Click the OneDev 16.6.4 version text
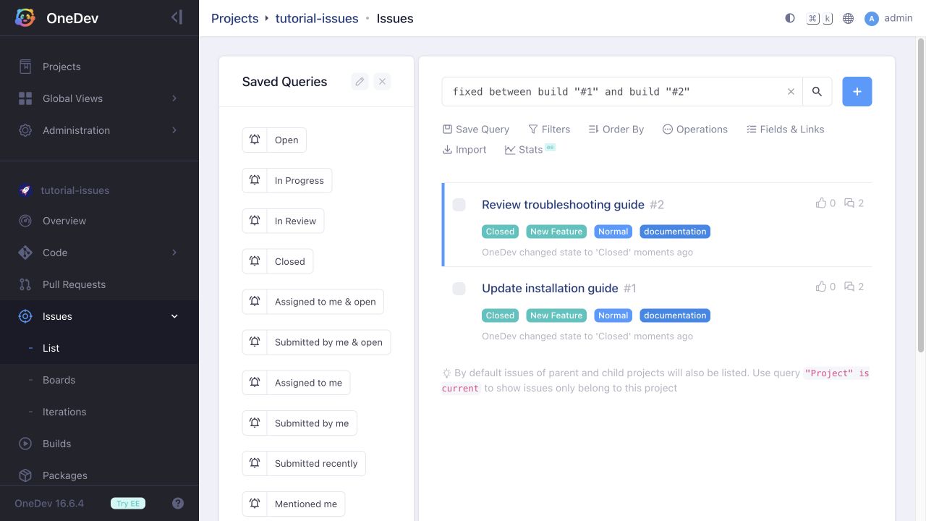926x521 pixels. point(49,504)
